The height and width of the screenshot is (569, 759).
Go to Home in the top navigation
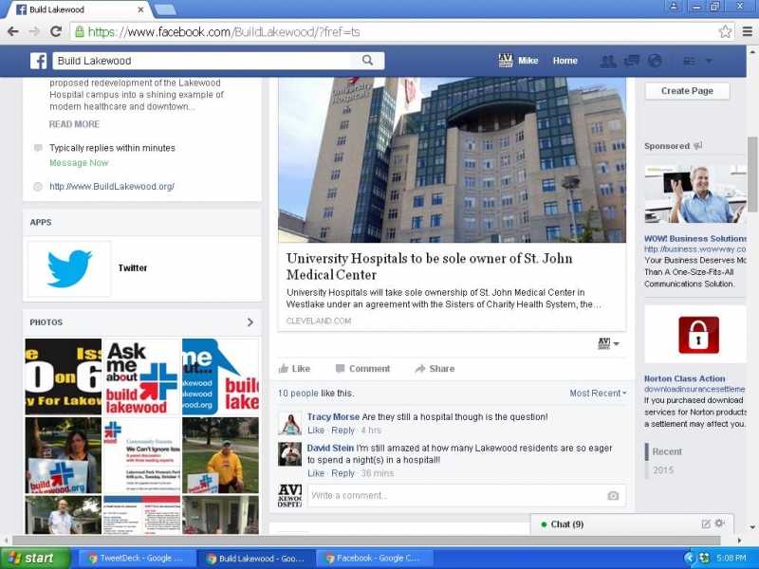tap(565, 61)
